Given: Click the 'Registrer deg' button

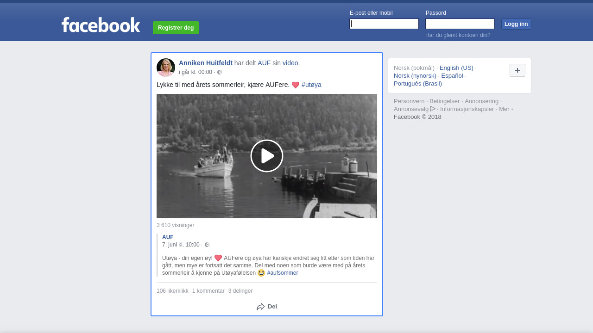Looking at the screenshot, I should [x=176, y=28].
